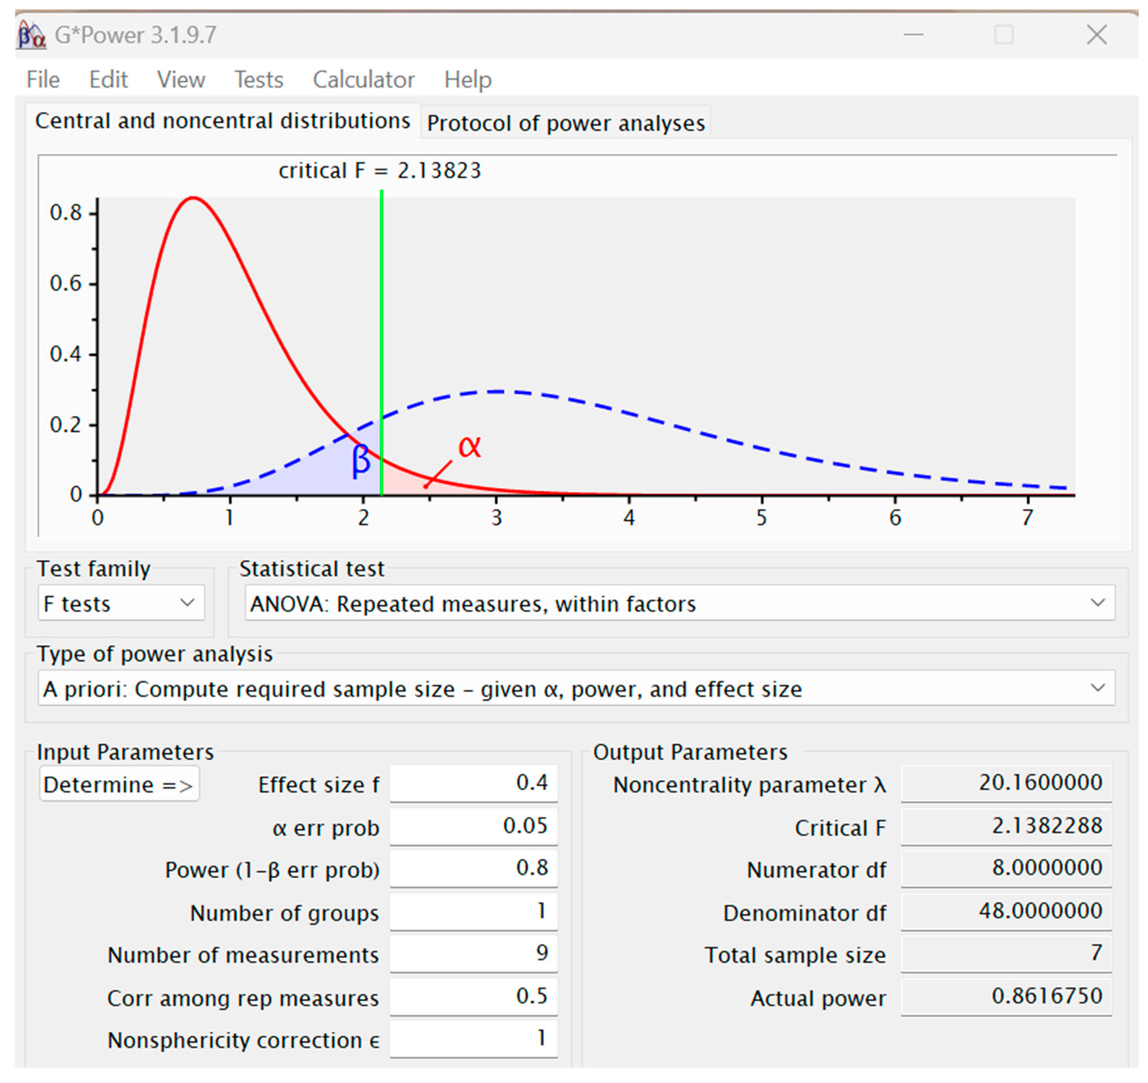Open the Help menu
1148x1083 pixels.
coord(467,80)
